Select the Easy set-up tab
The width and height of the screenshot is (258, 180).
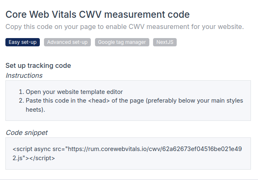[x=22, y=42]
